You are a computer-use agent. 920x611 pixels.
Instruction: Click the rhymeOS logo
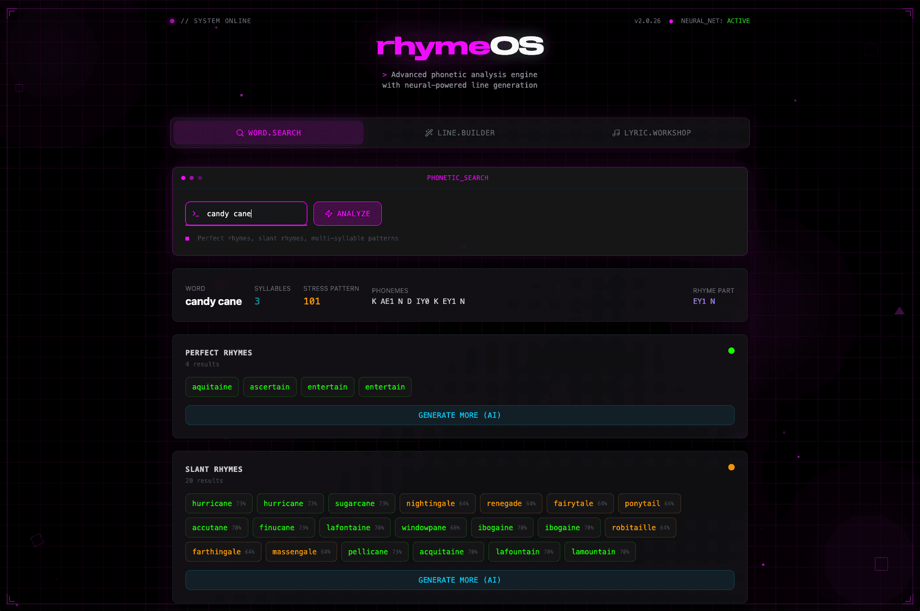460,47
